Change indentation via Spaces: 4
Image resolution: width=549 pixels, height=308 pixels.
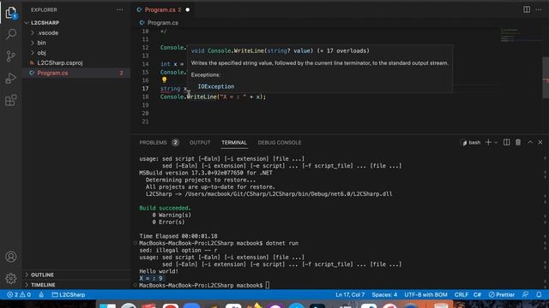(384, 294)
